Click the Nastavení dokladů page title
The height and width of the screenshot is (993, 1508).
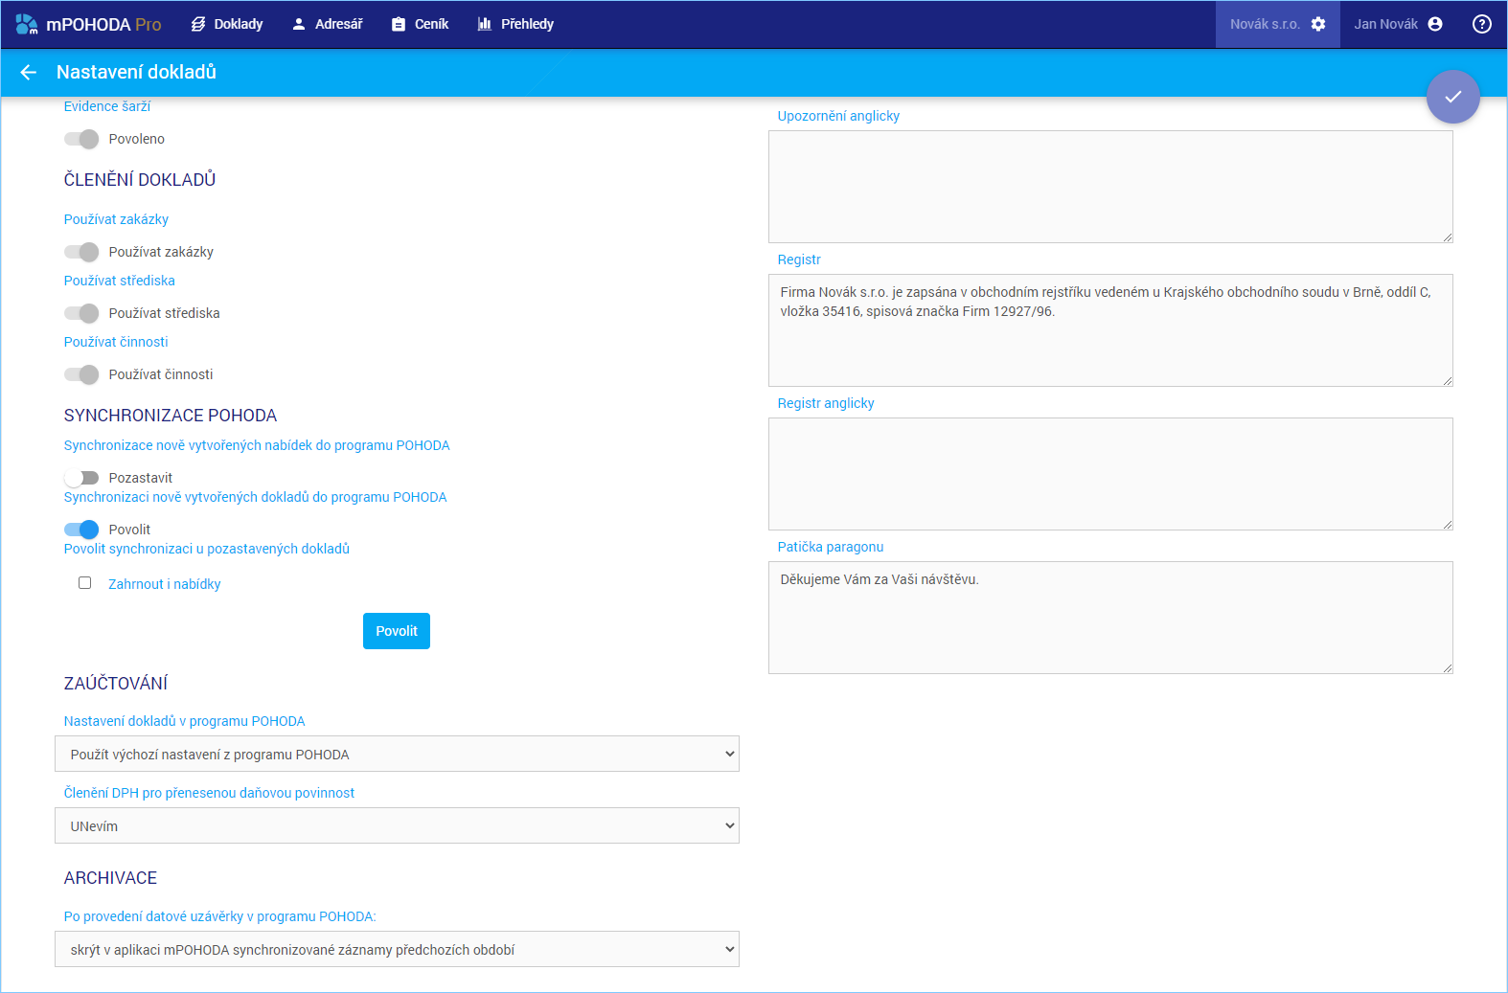(136, 72)
